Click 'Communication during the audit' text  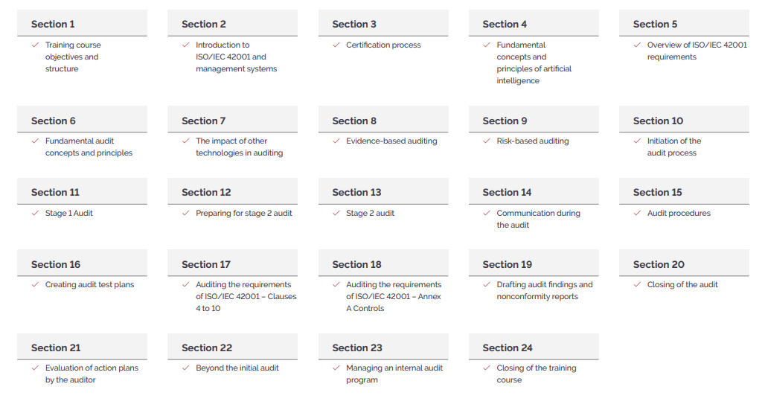(538, 219)
